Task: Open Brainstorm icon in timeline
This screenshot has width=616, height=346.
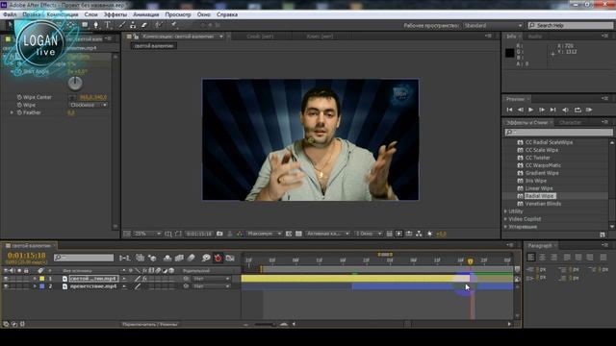Action: pos(206,258)
